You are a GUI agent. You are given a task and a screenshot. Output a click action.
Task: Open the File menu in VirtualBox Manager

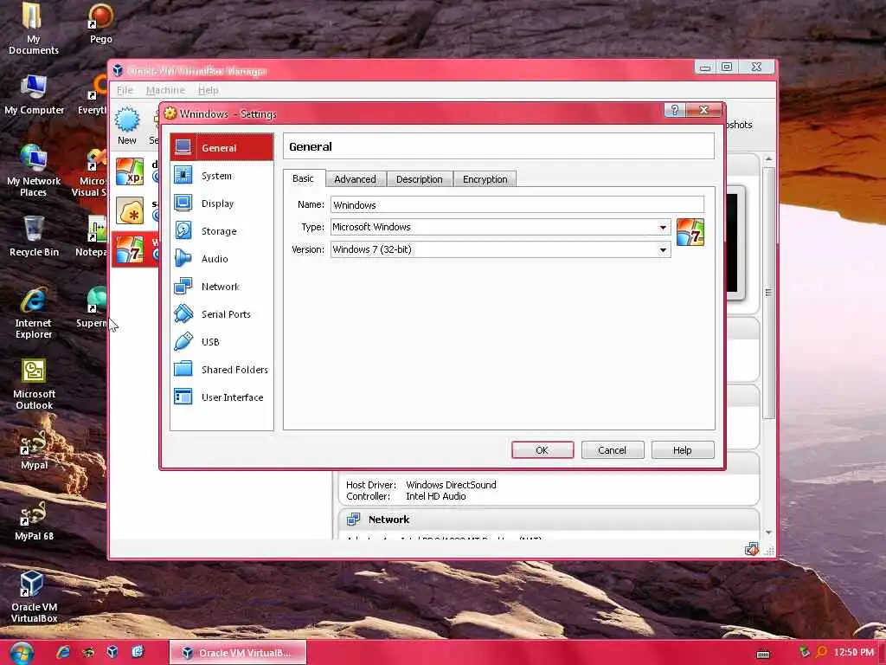click(125, 90)
